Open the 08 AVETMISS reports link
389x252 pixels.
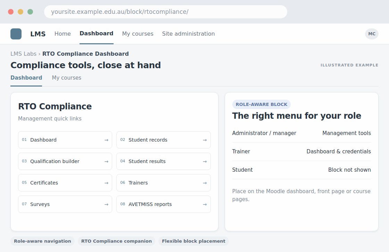[164, 204]
